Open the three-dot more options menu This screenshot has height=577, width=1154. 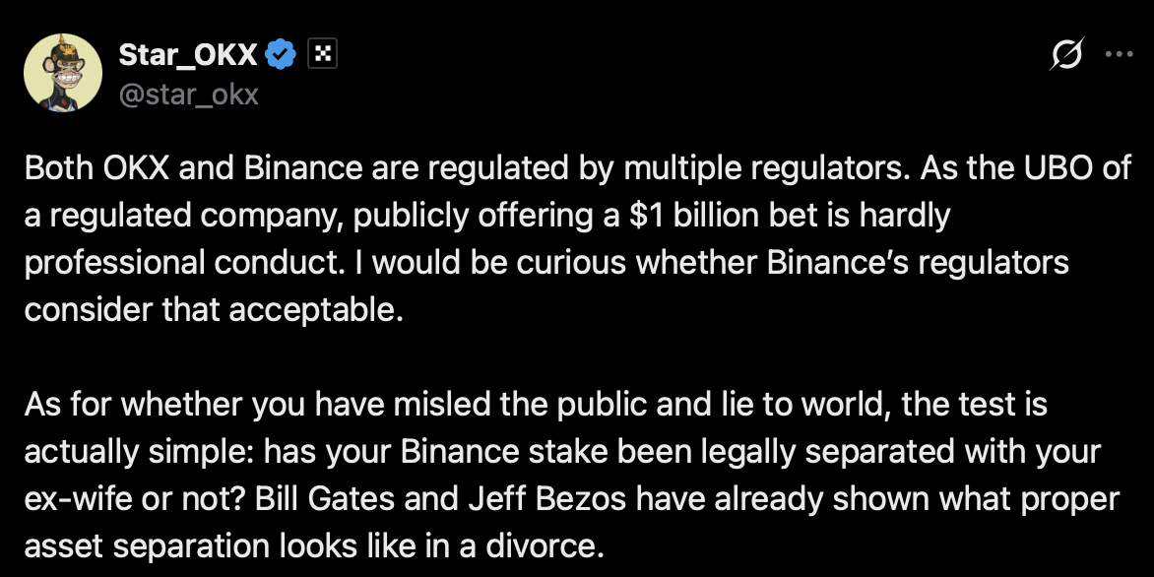(x=1120, y=55)
